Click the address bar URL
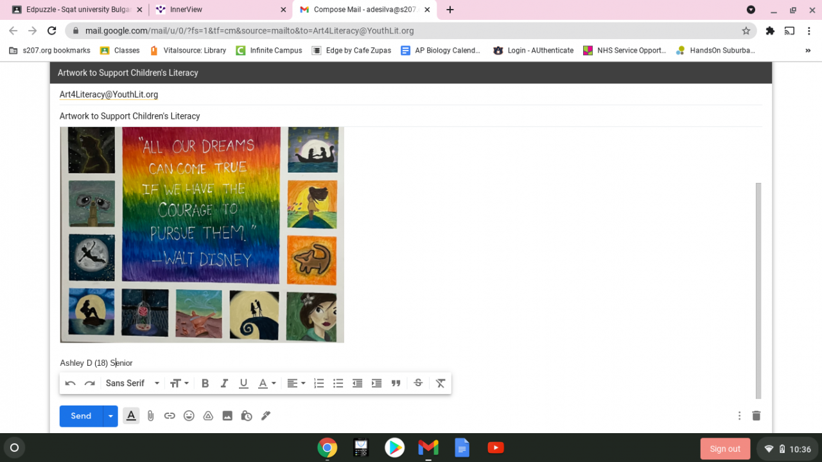Viewport: 822px width, 462px height. (x=249, y=31)
